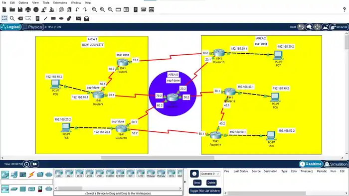This screenshot has width=349, height=196.
Task: Click the Paste icon in the toolbar
Action: pos(69,9)
